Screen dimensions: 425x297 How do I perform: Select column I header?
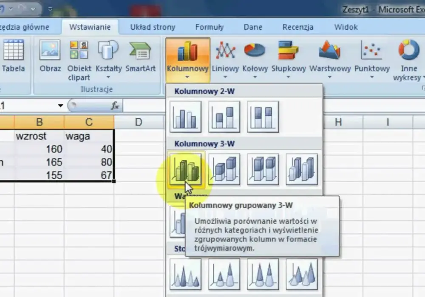pyautogui.click(x=388, y=122)
